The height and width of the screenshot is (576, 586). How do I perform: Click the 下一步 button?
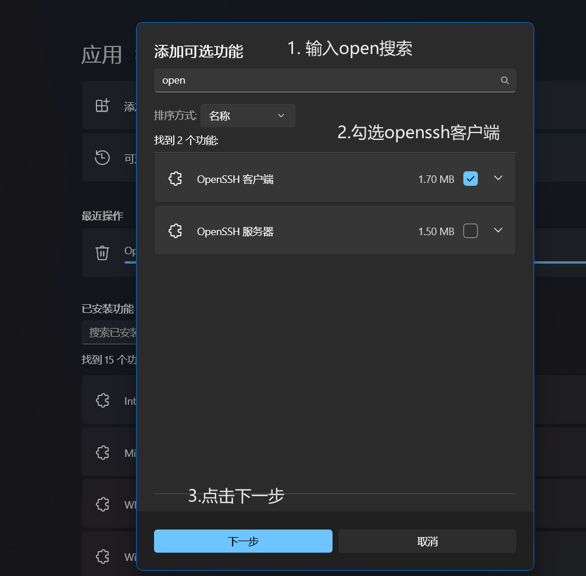[x=243, y=541]
